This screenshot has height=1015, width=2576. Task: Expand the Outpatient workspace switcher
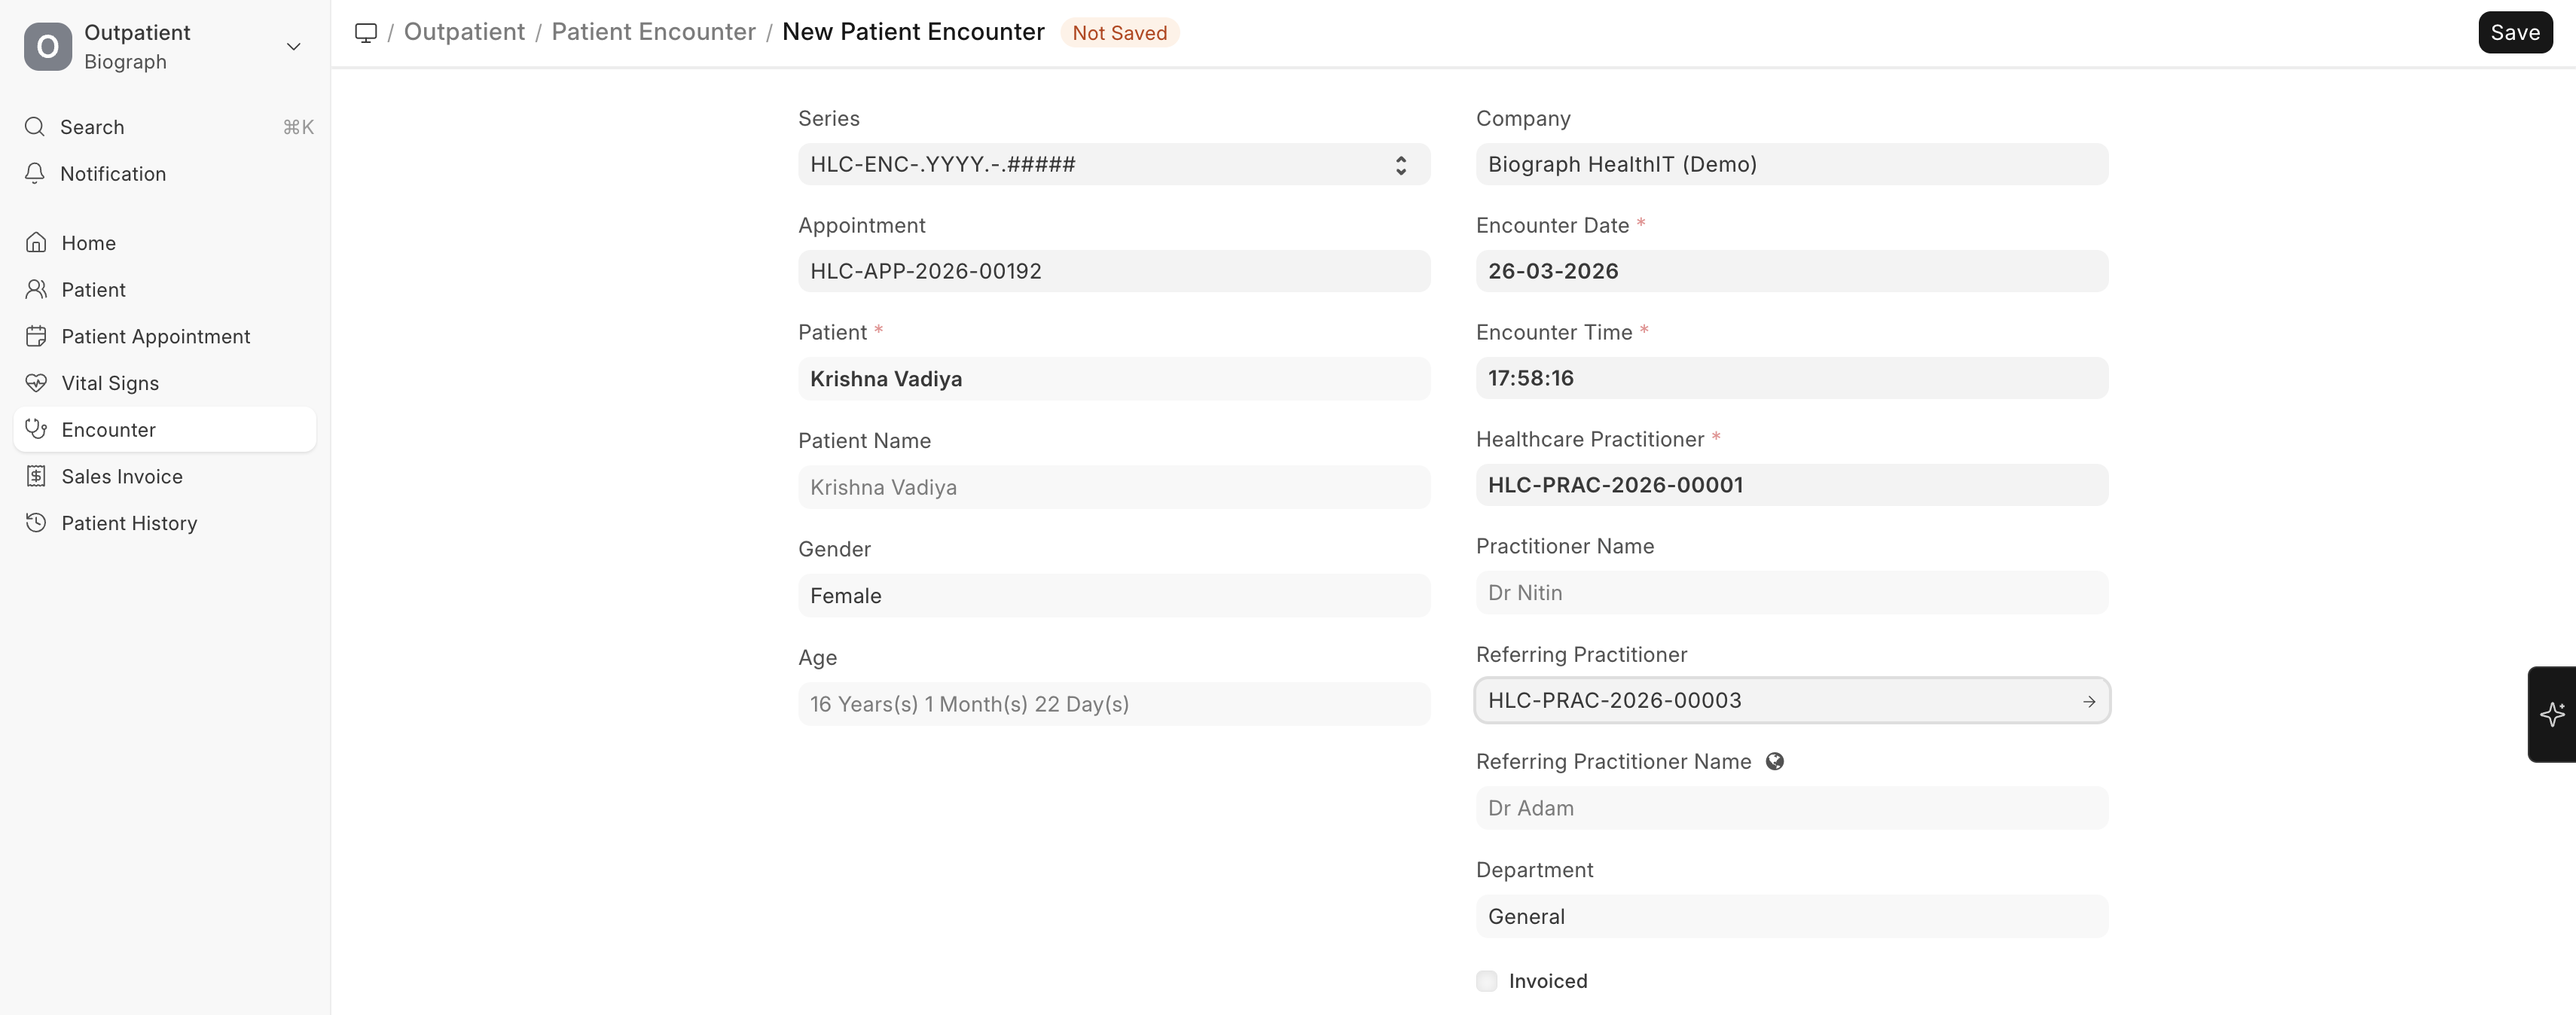[x=293, y=47]
